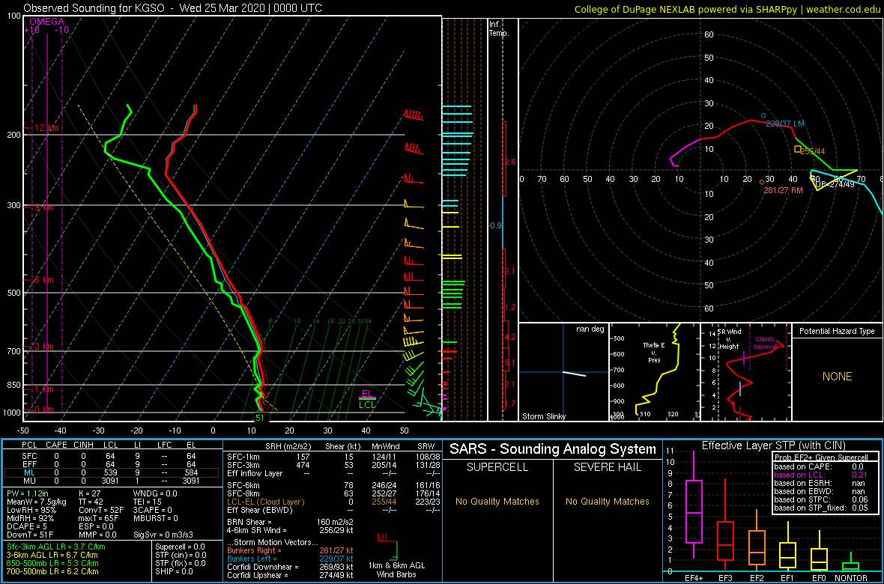884x584 pixels.
Task: Click the CAPE column header
Action: 56,446
